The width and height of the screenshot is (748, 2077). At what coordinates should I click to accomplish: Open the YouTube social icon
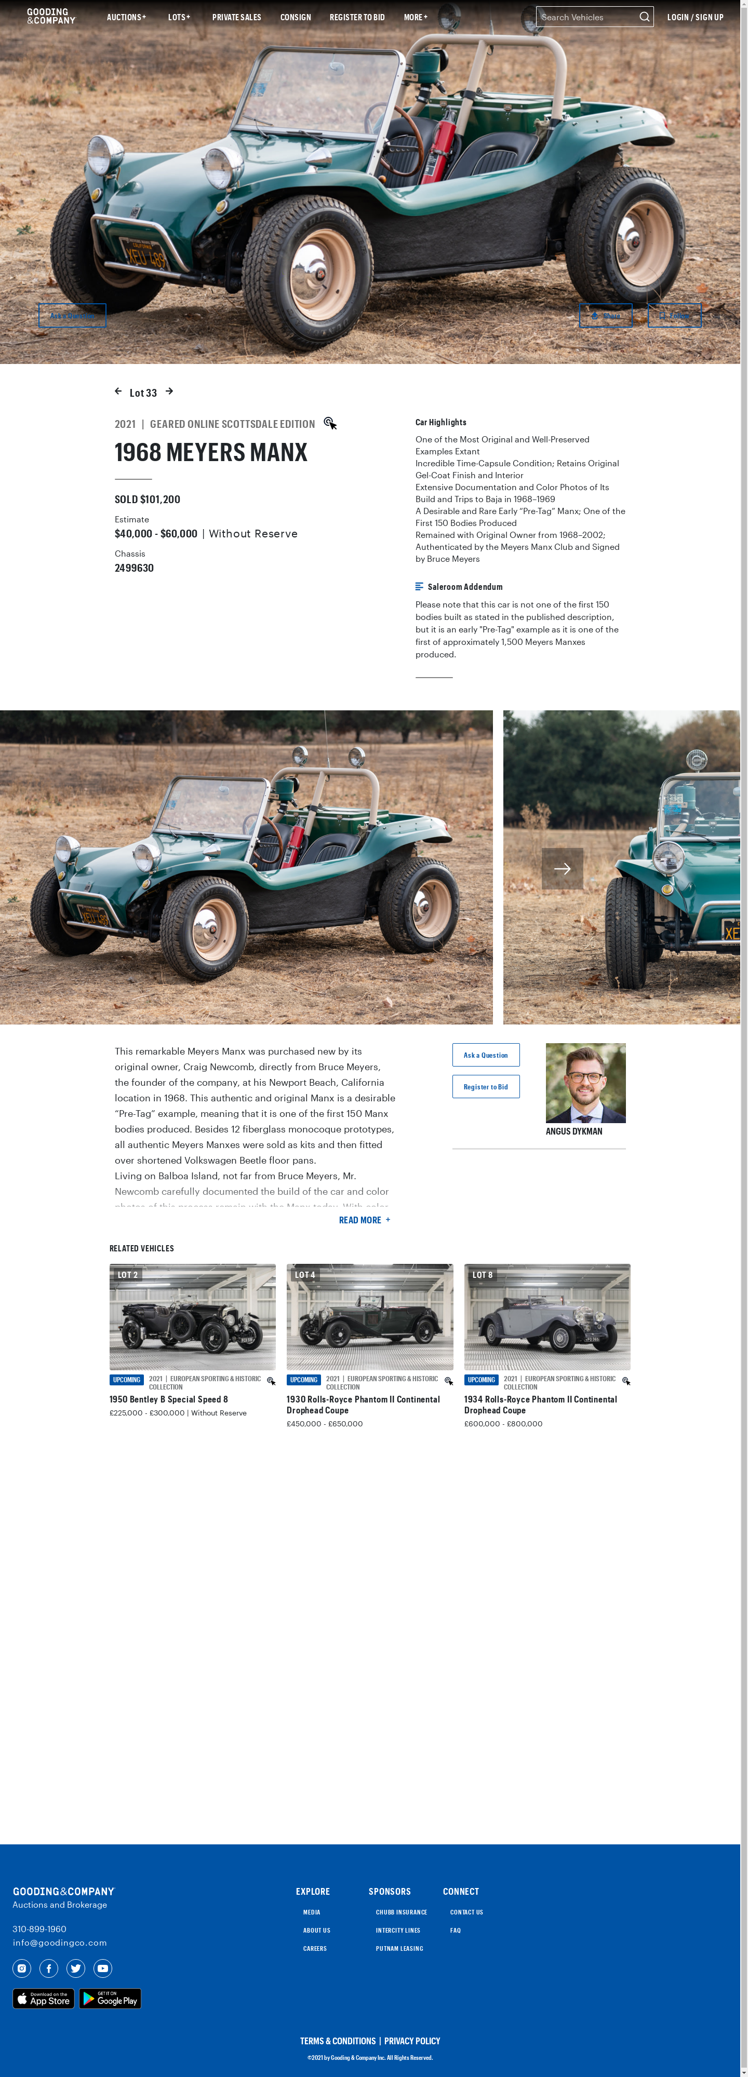pos(103,1968)
